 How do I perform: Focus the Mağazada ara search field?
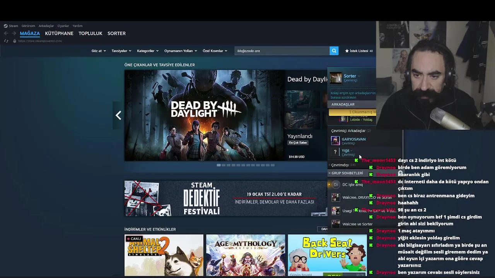pos(282,51)
